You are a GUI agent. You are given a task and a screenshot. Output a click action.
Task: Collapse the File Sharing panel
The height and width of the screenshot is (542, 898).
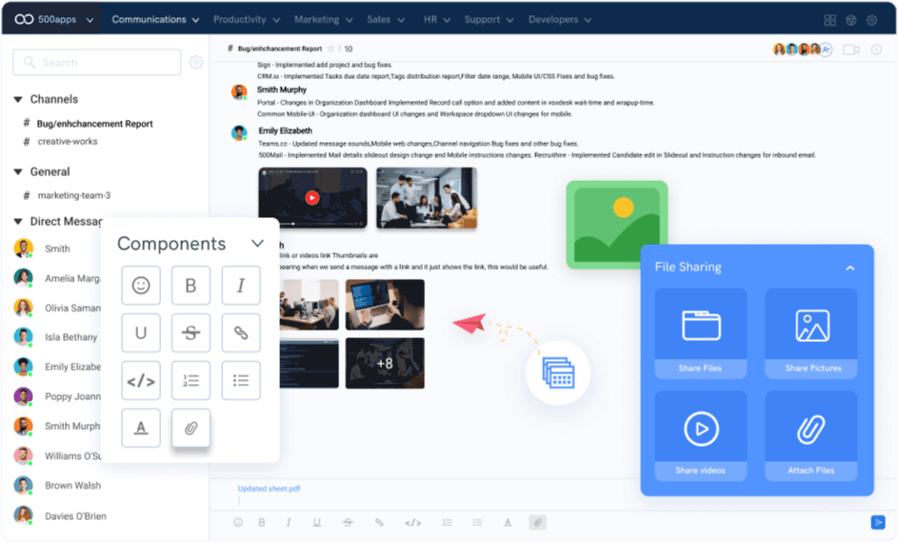850,268
